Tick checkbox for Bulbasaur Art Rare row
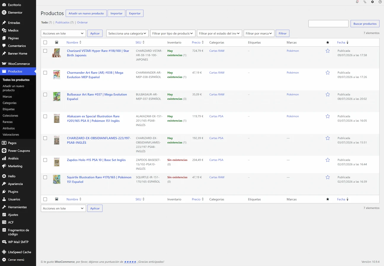Viewport: 384px width, 266px height. click(45, 95)
